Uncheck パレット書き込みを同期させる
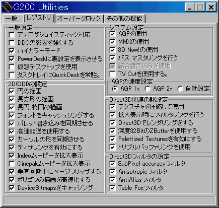The width and height of the screenshot is (219, 208). pyautogui.click(x=12, y=123)
